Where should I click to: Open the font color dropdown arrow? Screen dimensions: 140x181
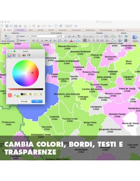coord(74,40)
